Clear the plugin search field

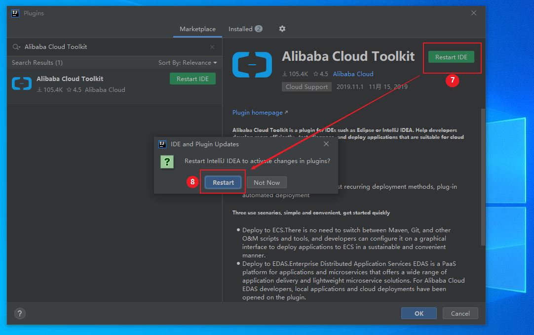click(212, 47)
